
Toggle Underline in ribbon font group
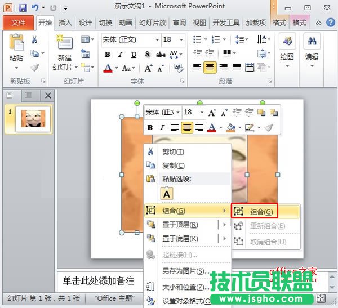click(x=134, y=54)
